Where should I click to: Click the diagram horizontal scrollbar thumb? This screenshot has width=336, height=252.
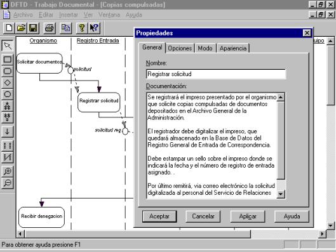138,234
